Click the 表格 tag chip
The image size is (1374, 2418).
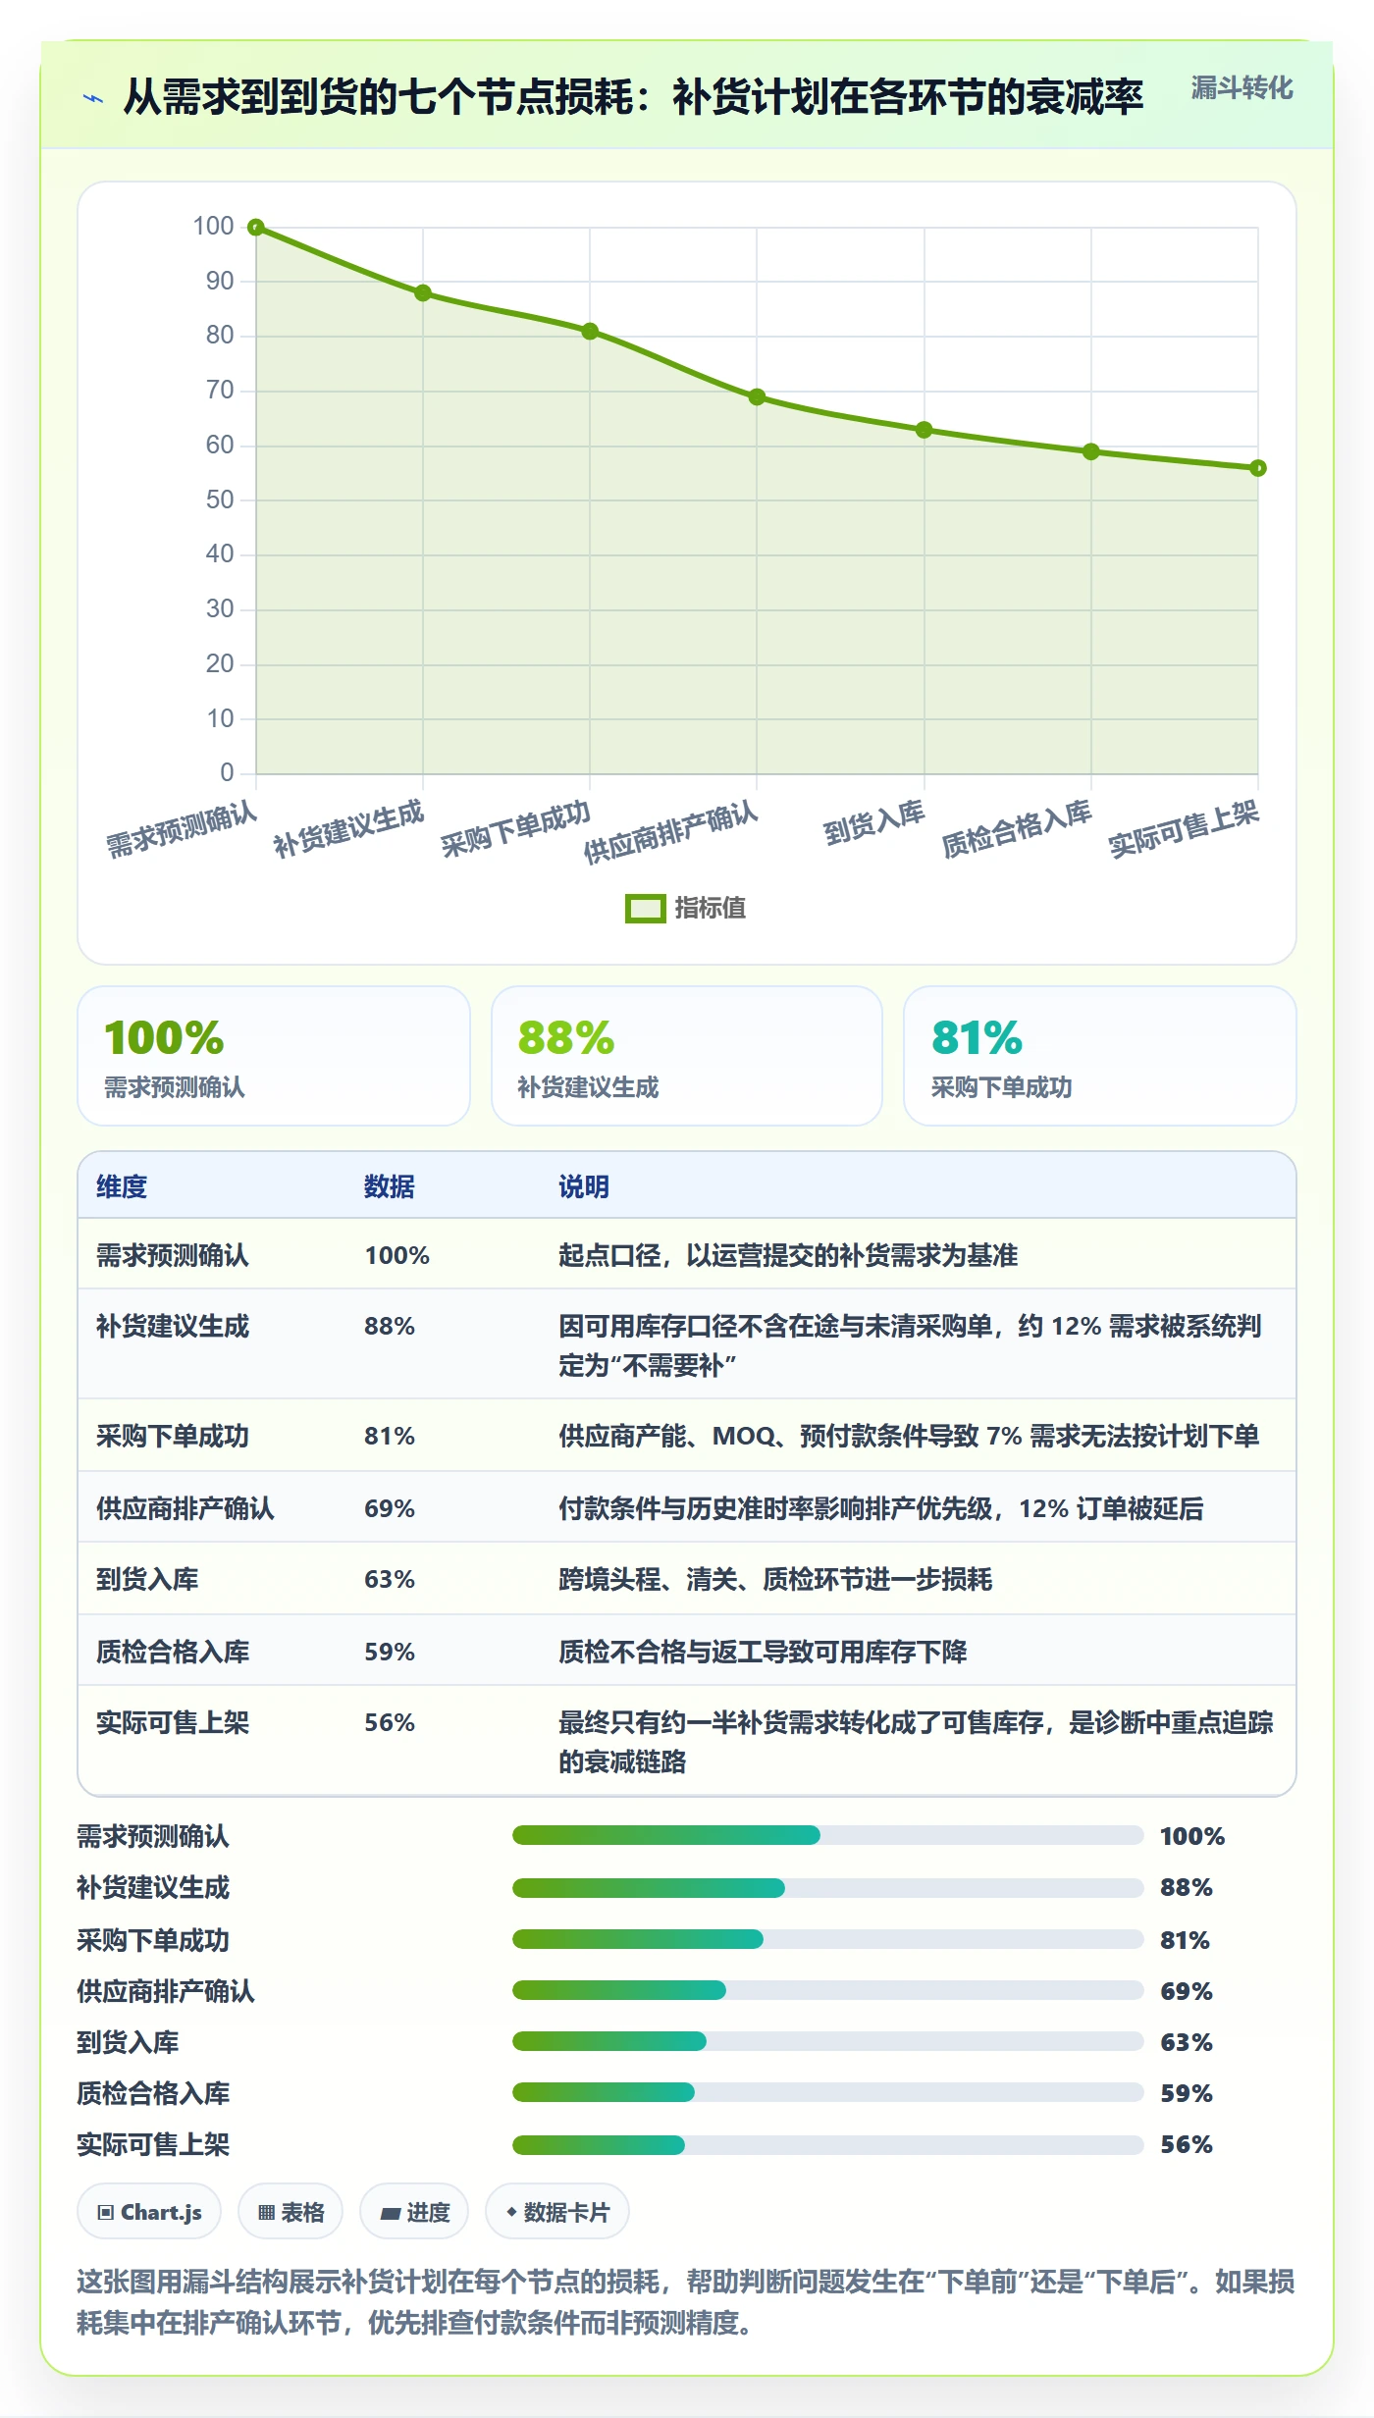click(x=291, y=2212)
